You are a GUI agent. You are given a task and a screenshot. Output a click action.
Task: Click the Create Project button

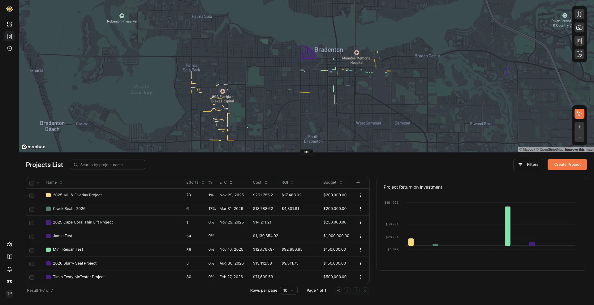pyautogui.click(x=567, y=165)
